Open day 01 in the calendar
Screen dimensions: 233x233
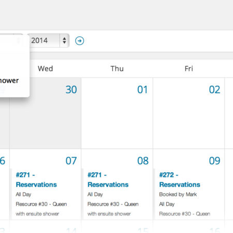point(142,90)
